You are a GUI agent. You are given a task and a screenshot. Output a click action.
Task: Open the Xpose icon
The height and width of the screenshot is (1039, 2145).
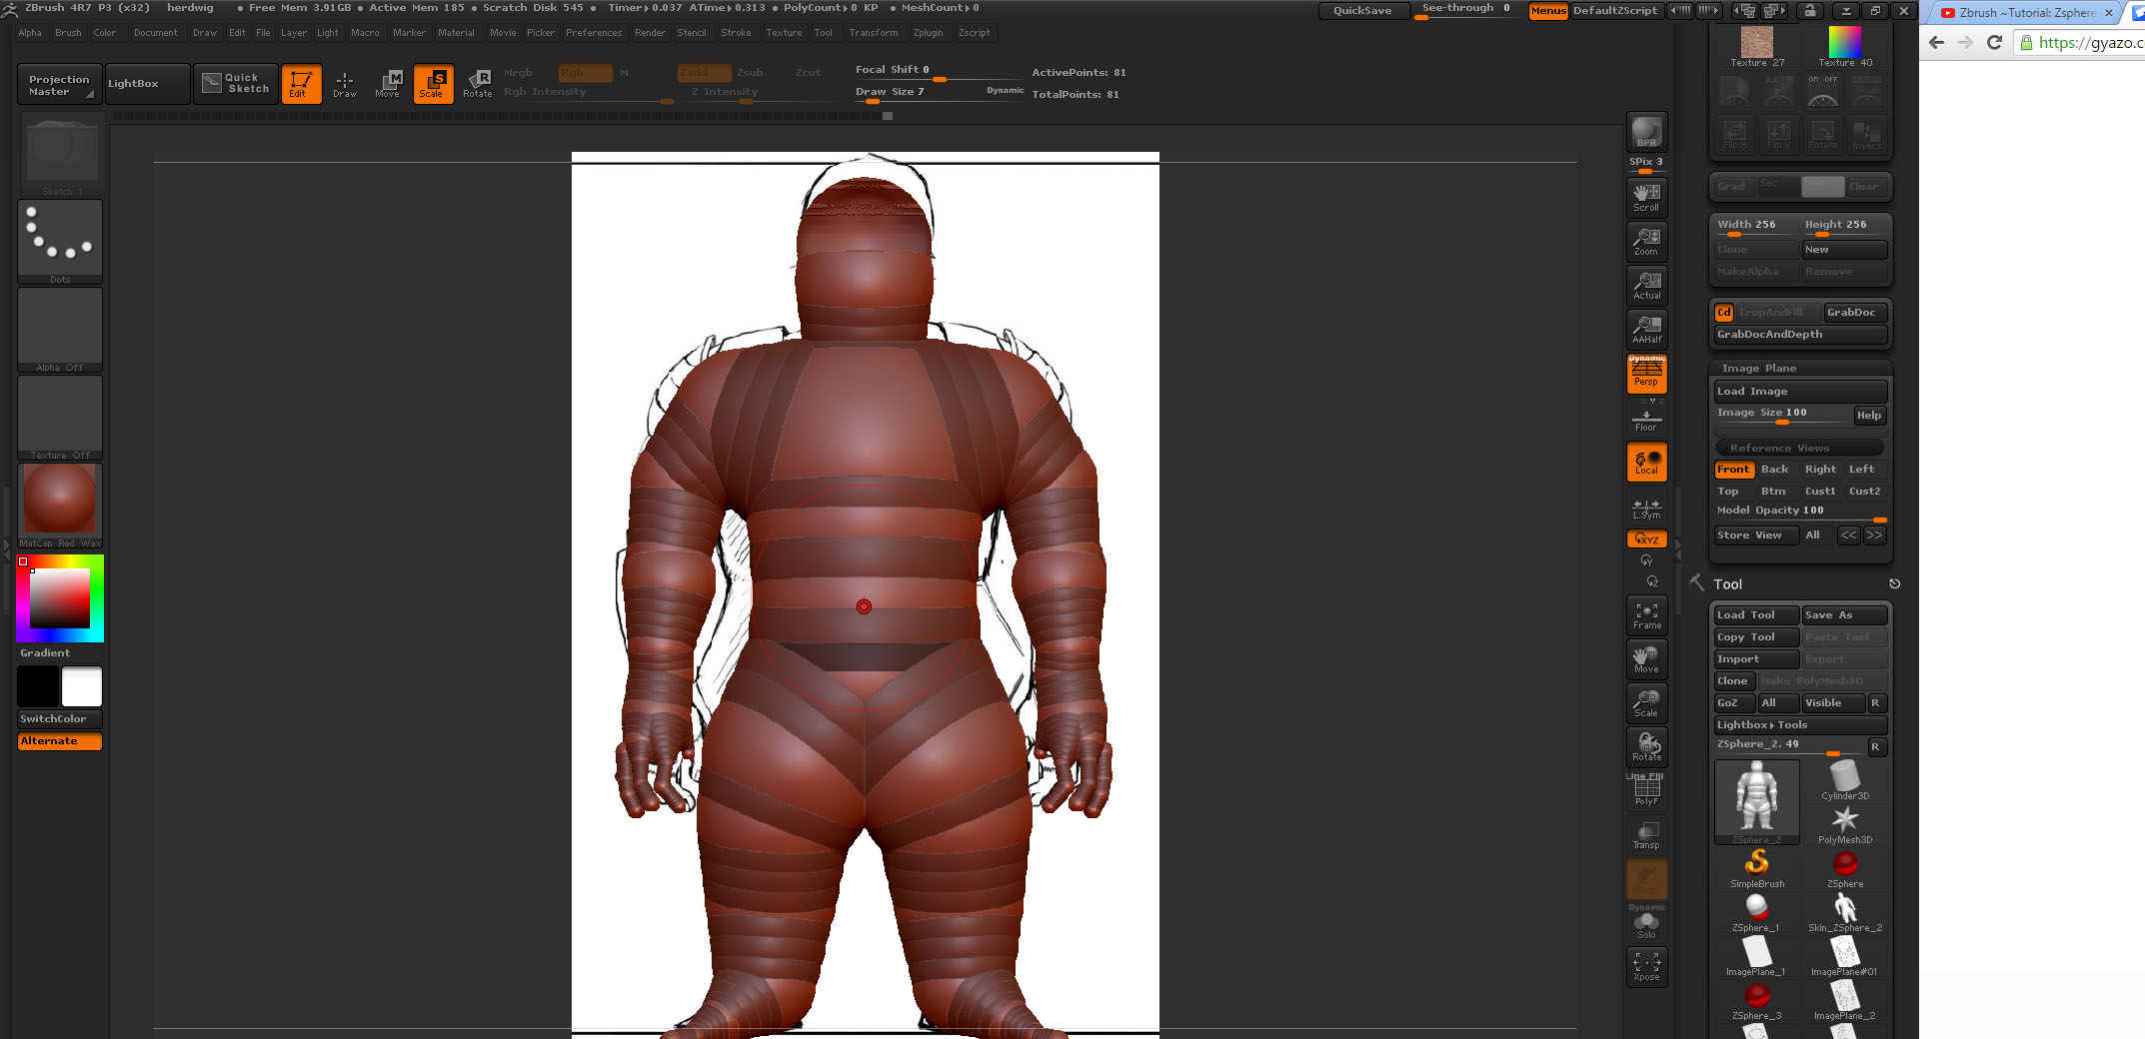pos(1646,966)
